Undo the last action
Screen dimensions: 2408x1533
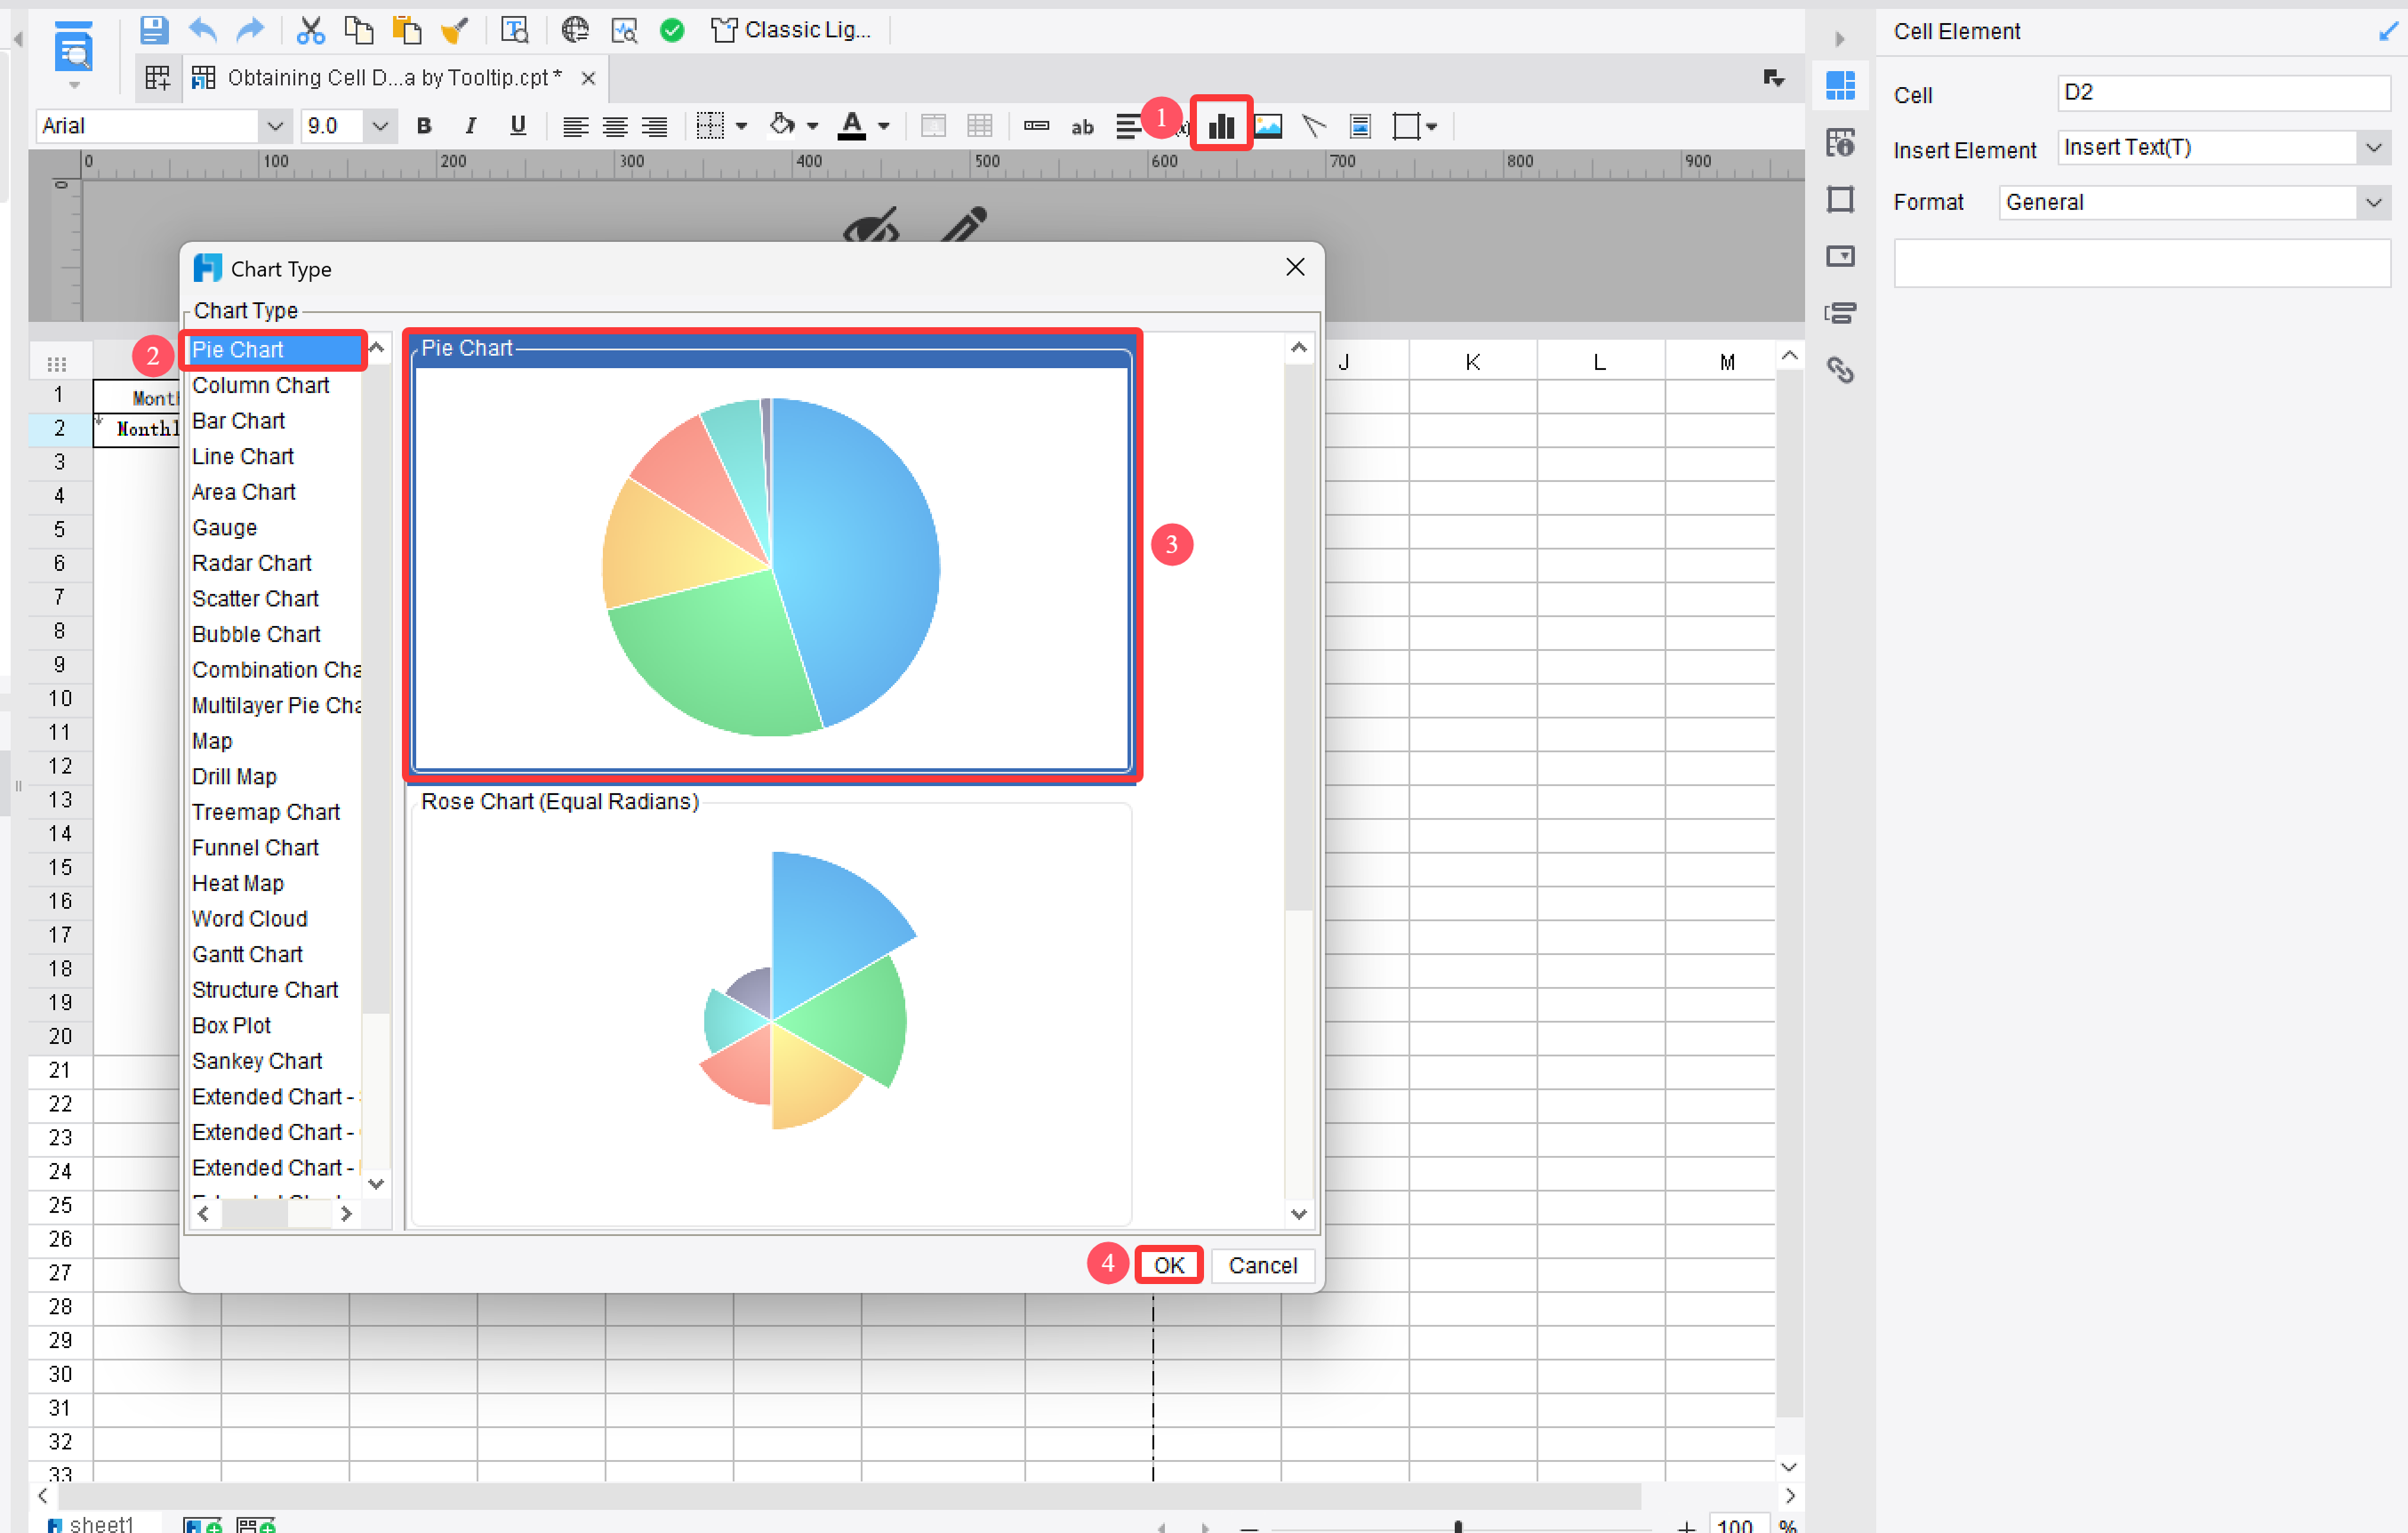tap(203, 30)
